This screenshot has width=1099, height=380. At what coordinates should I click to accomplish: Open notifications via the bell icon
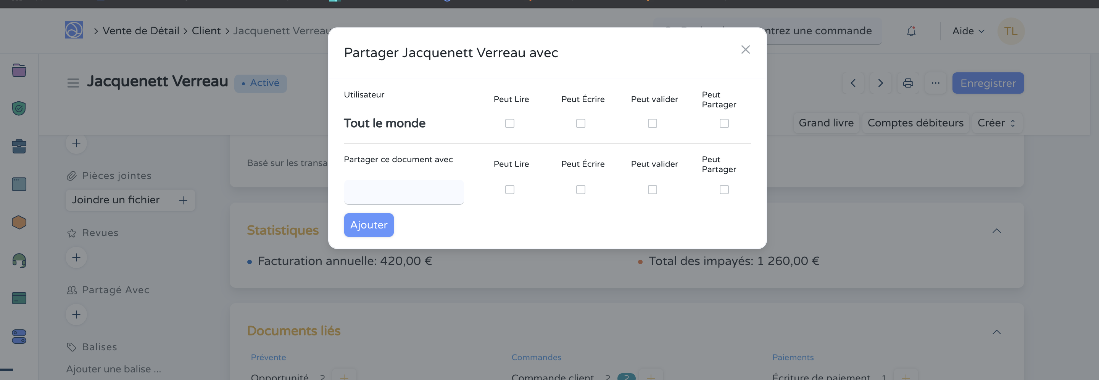[x=911, y=30]
